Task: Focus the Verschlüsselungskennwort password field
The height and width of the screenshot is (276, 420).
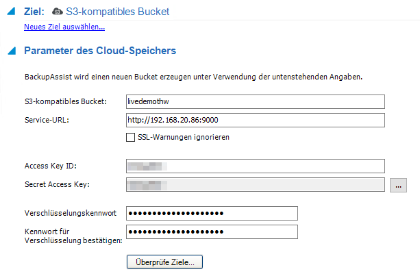Action: click(x=212, y=214)
